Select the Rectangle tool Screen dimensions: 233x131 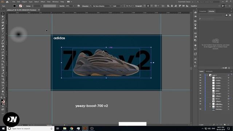(3, 37)
